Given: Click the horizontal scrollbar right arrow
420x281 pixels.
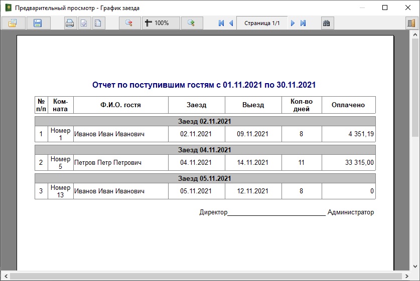Looking at the screenshot, I should (407, 276).
